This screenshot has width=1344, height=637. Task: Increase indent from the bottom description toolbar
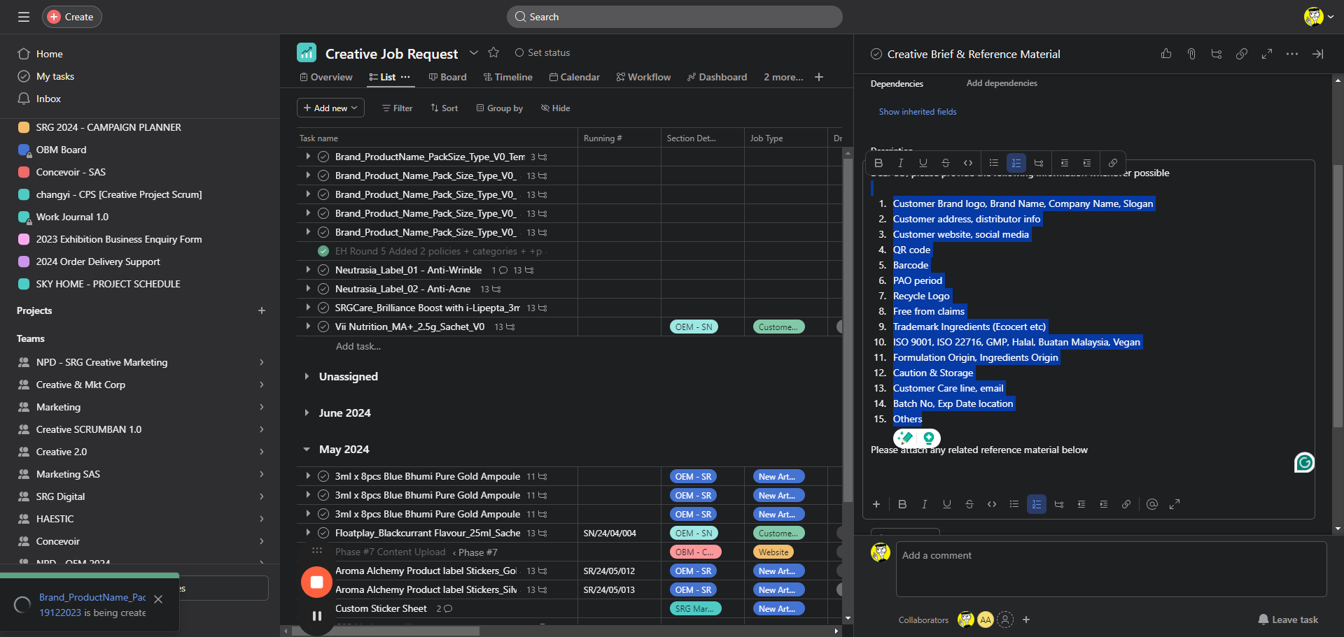pyautogui.click(x=1104, y=504)
